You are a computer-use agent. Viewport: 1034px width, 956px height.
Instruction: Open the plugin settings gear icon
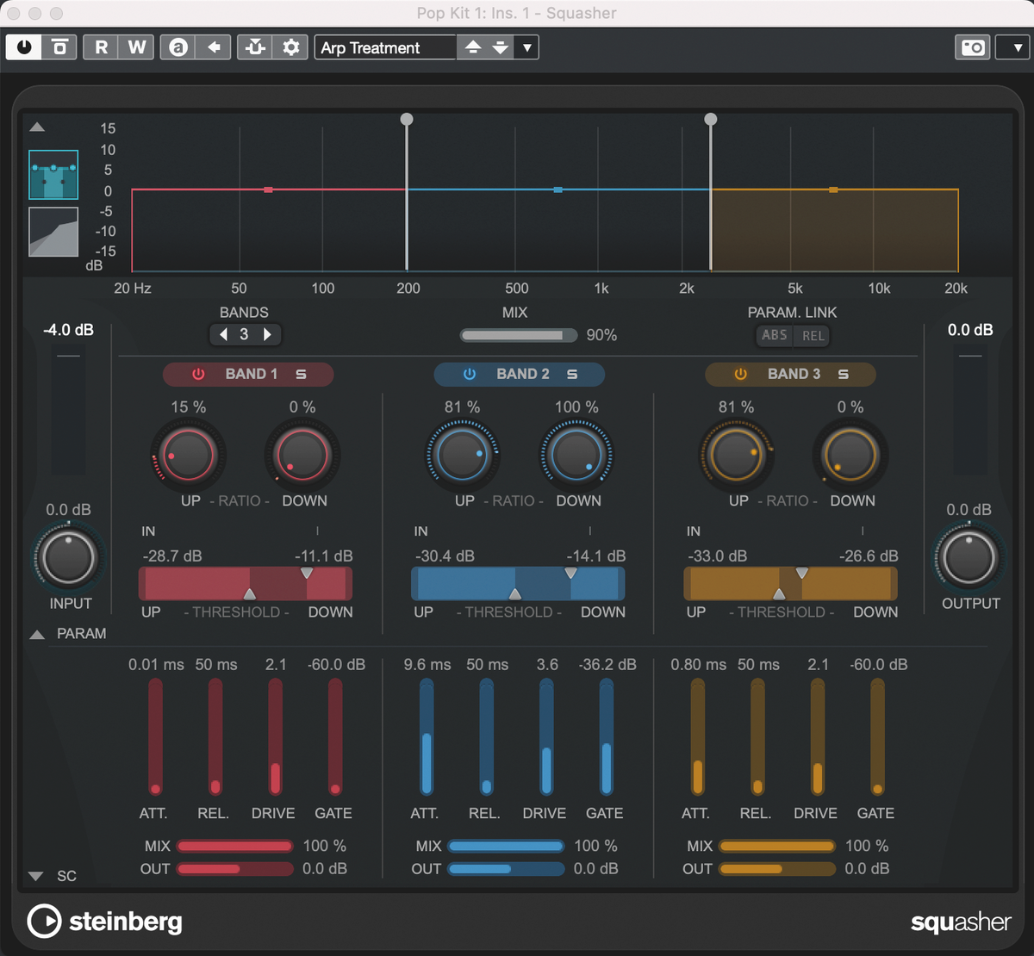coord(291,47)
